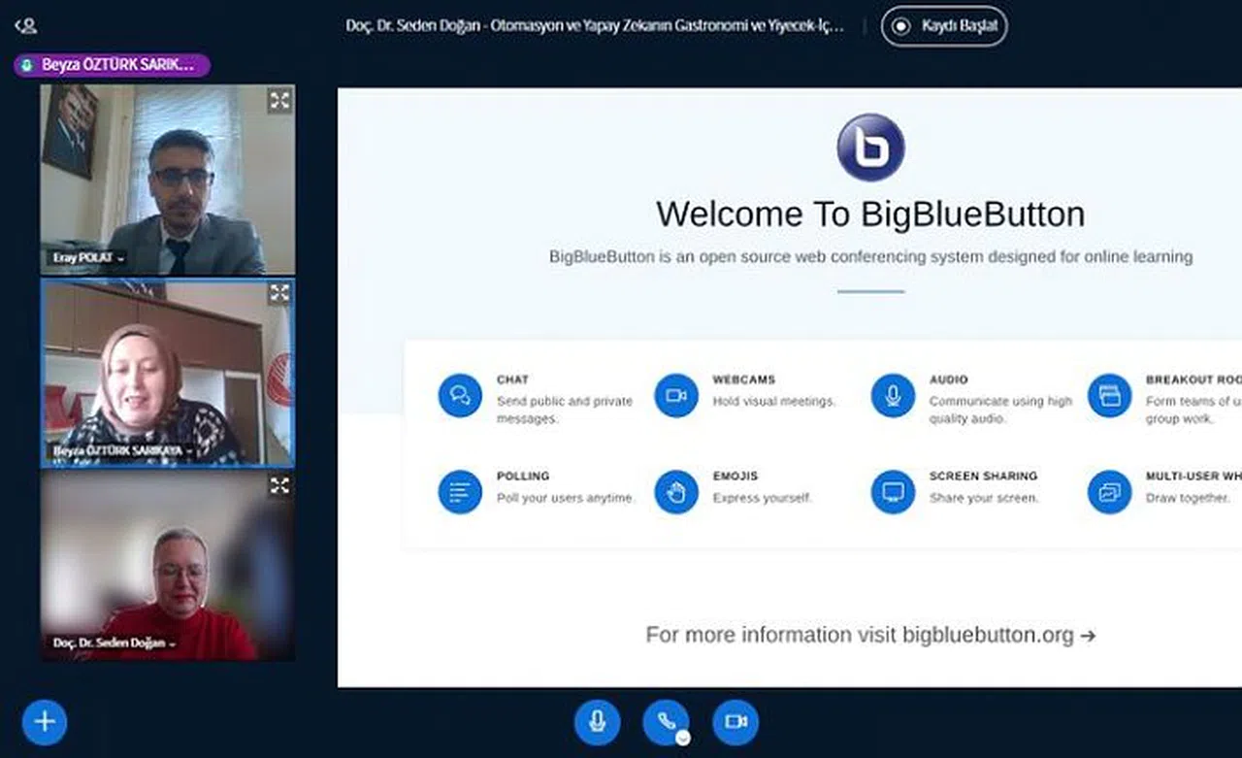Fullscreen Doç. Dr. Seden Doğan's webcam
The height and width of the screenshot is (758, 1242).
pos(279,485)
